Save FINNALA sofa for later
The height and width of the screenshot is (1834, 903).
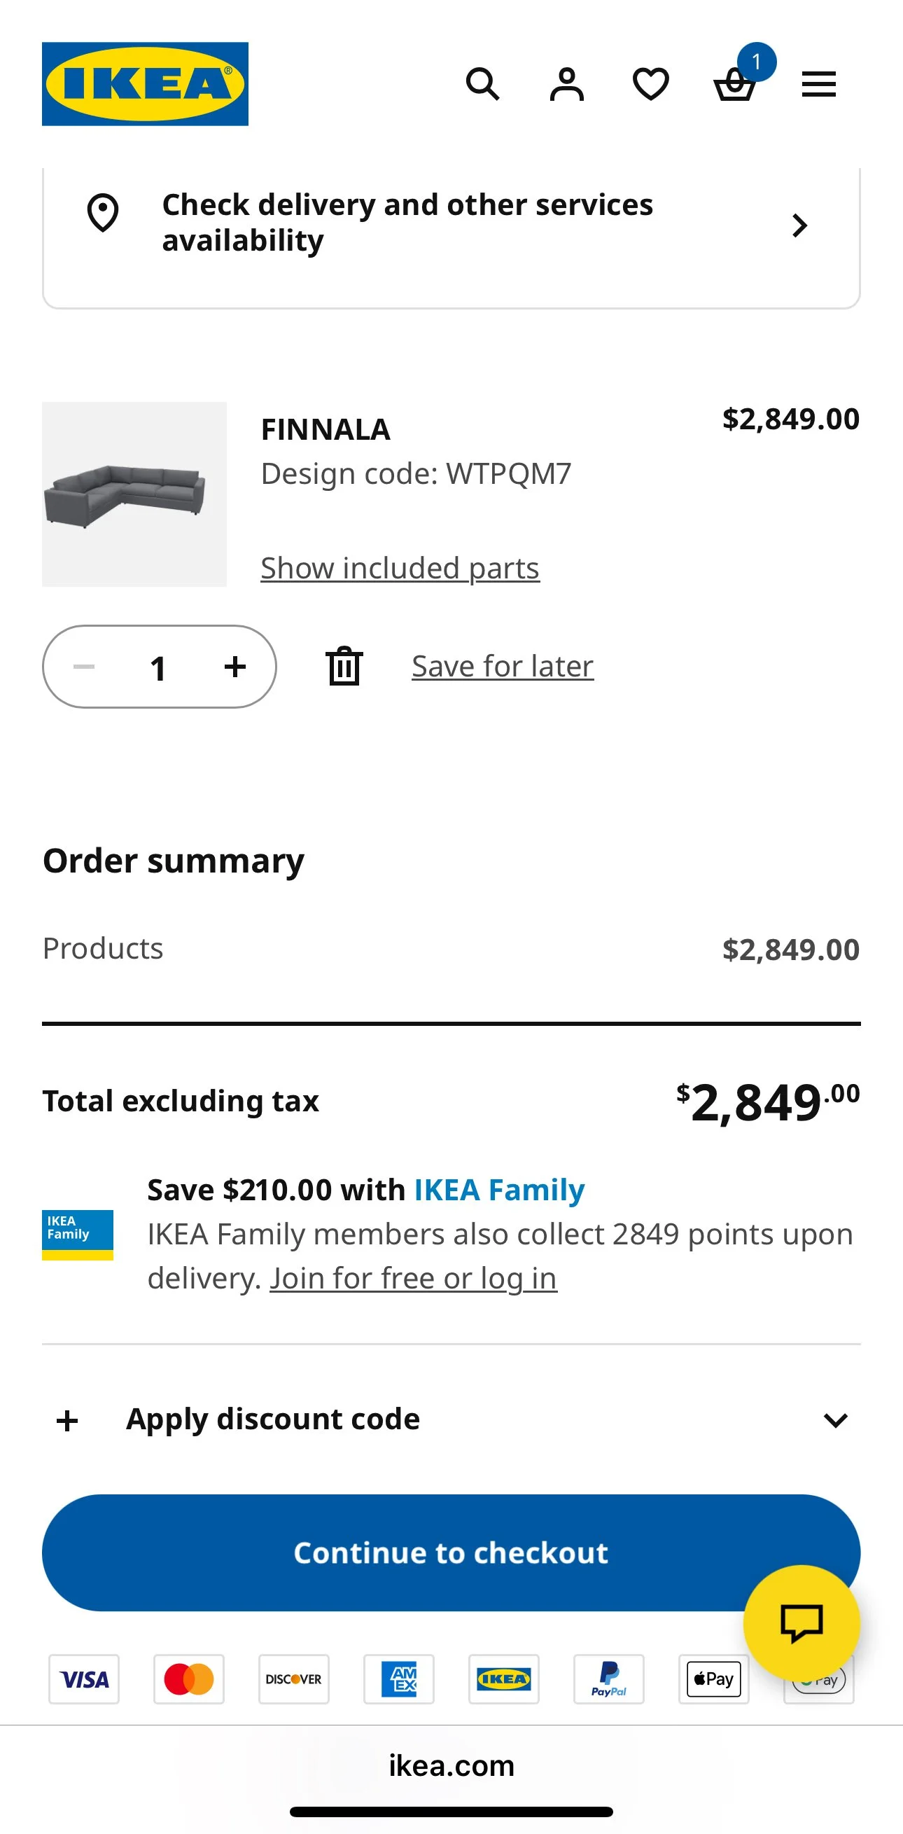coord(503,667)
